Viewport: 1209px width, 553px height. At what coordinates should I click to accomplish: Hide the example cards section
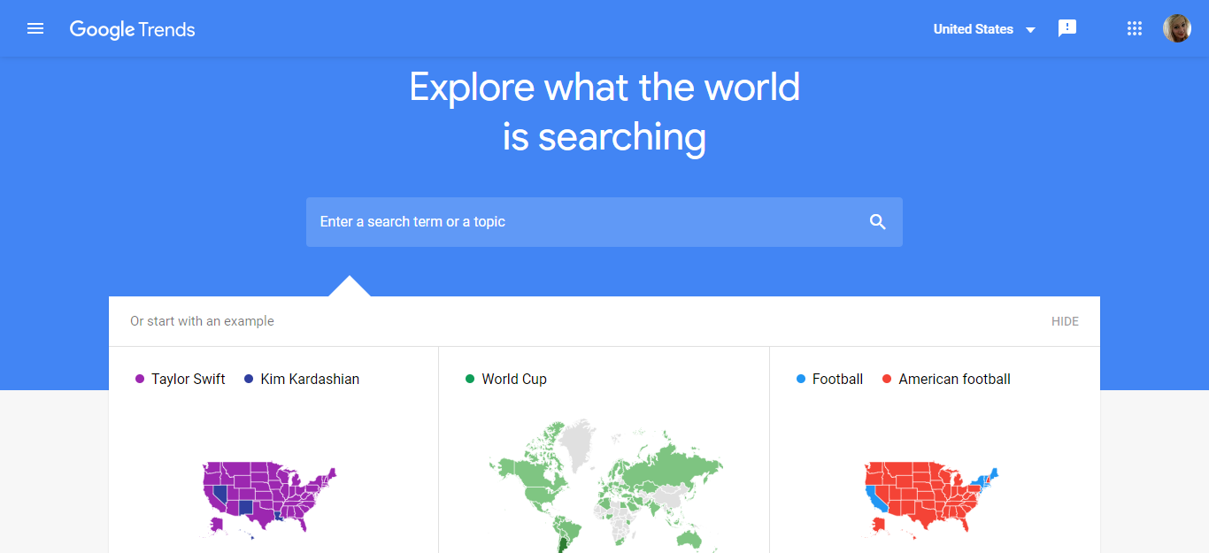click(1065, 321)
